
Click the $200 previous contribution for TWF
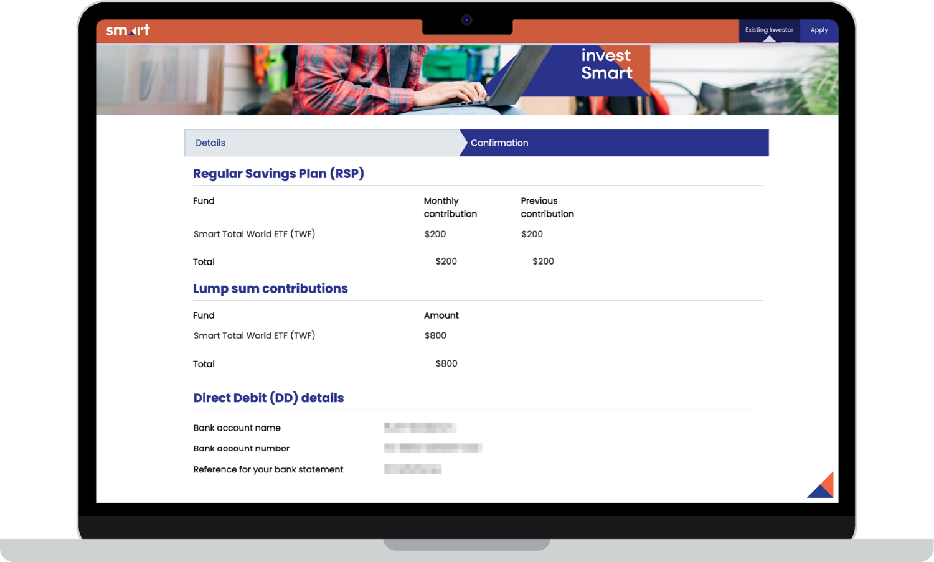click(x=532, y=234)
